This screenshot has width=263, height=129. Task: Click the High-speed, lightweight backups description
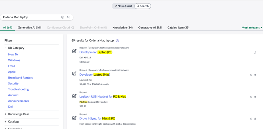click(x=108, y=124)
